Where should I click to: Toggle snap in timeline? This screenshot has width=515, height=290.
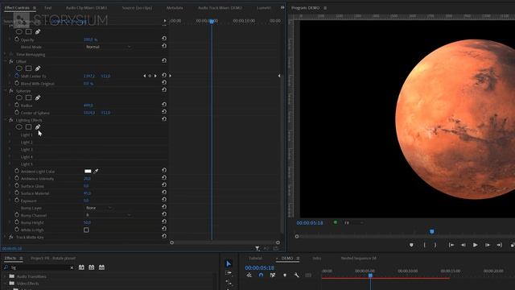tap(261, 275)
